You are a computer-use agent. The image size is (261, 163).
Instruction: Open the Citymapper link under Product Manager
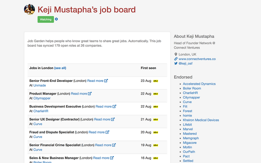coord(42,98)
